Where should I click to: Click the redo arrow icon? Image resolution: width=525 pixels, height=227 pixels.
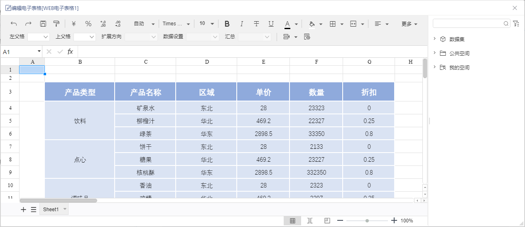pos(28,24)
